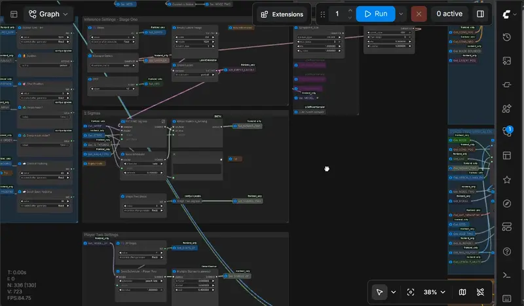Open the apps and sparkle sidebar icon

tap(506, 108)
